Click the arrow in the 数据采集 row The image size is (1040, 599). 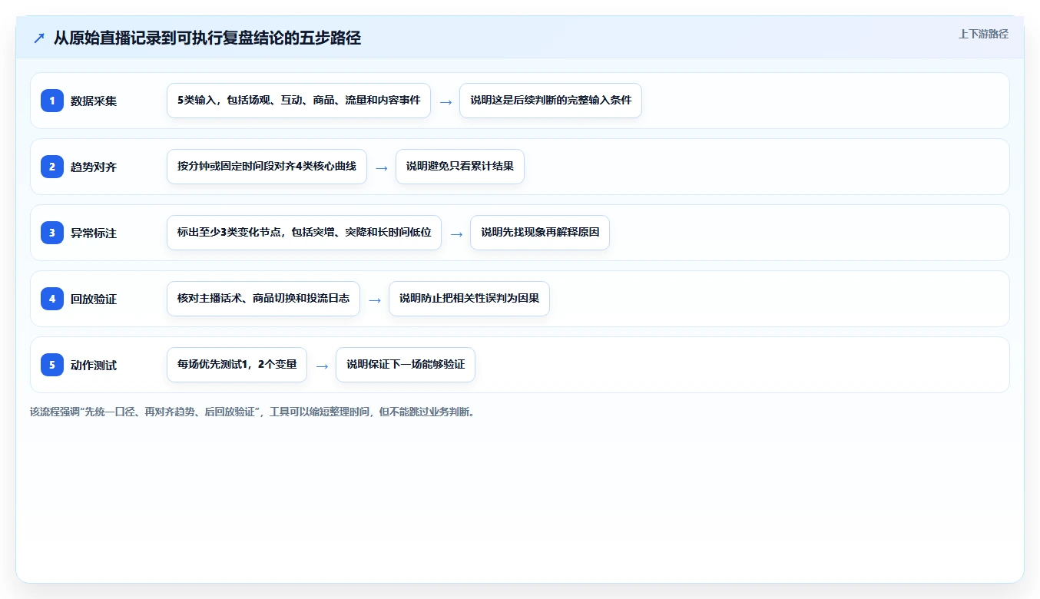click(x=445, y=101)
